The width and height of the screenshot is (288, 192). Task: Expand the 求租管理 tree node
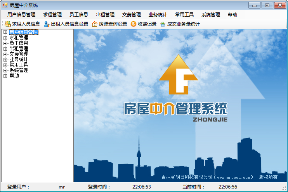pos(5,38)
